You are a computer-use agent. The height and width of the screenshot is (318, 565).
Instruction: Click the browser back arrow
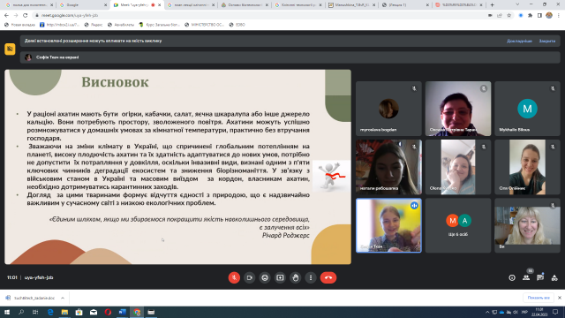coord(6,15)
